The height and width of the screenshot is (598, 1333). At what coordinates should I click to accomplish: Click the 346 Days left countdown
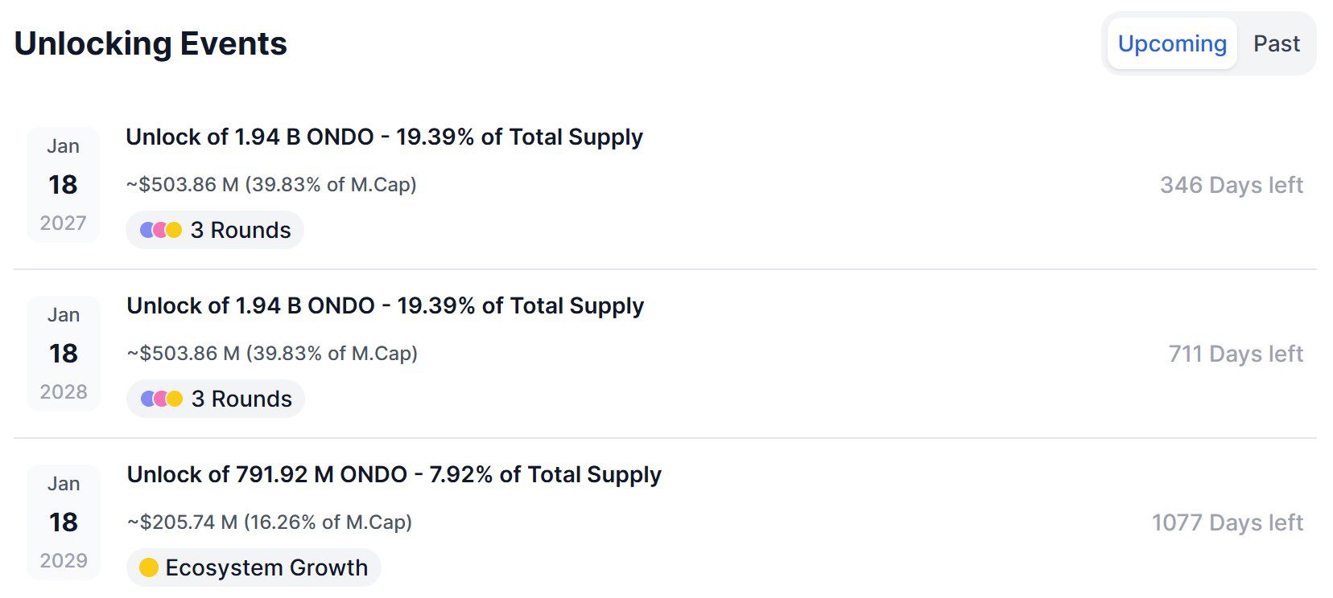coord(1231,185)
